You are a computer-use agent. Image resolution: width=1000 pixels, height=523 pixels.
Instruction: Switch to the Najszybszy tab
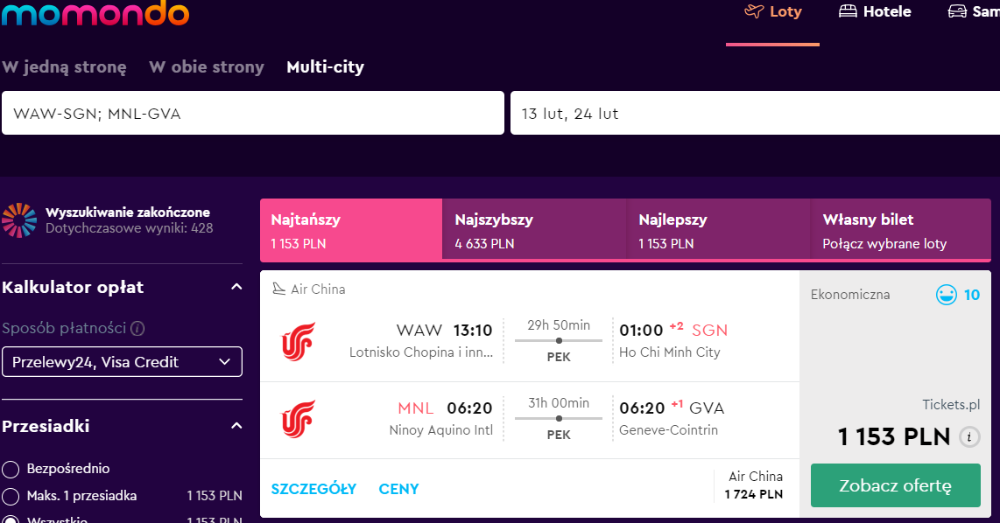(534, 230)
